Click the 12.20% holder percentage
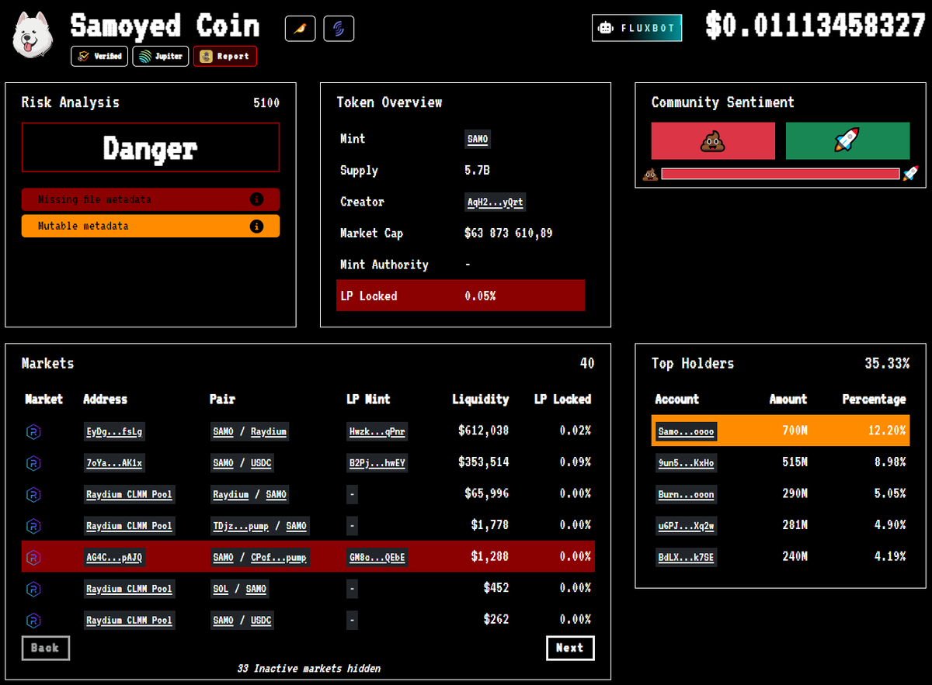 click(x=888, y=431)
